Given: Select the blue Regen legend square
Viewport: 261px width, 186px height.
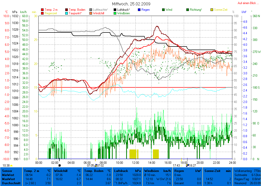Looking at the screenshot, I should (x=139, y=10).
